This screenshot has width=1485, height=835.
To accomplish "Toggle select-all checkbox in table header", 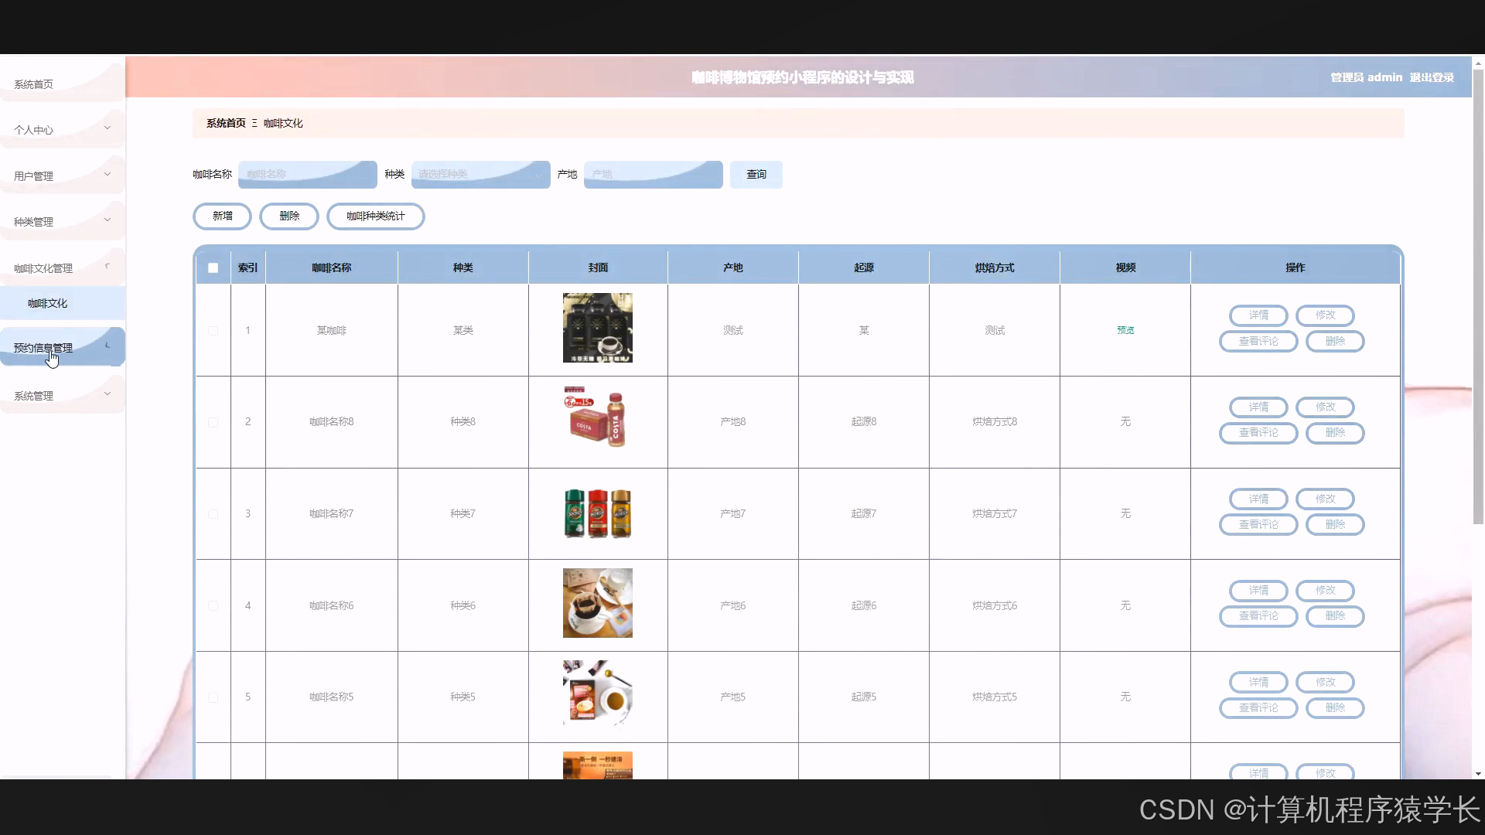I will coord(213,268).
